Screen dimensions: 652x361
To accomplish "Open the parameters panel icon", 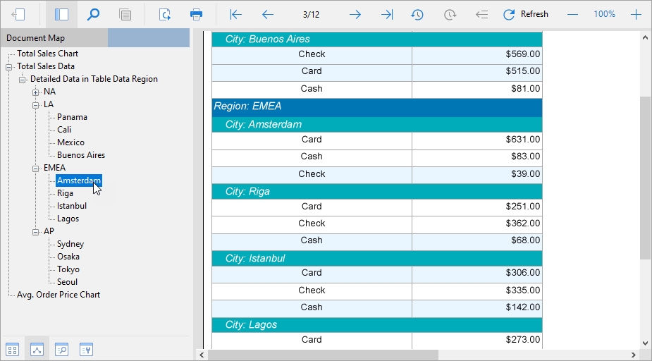I will click(86, 350).
